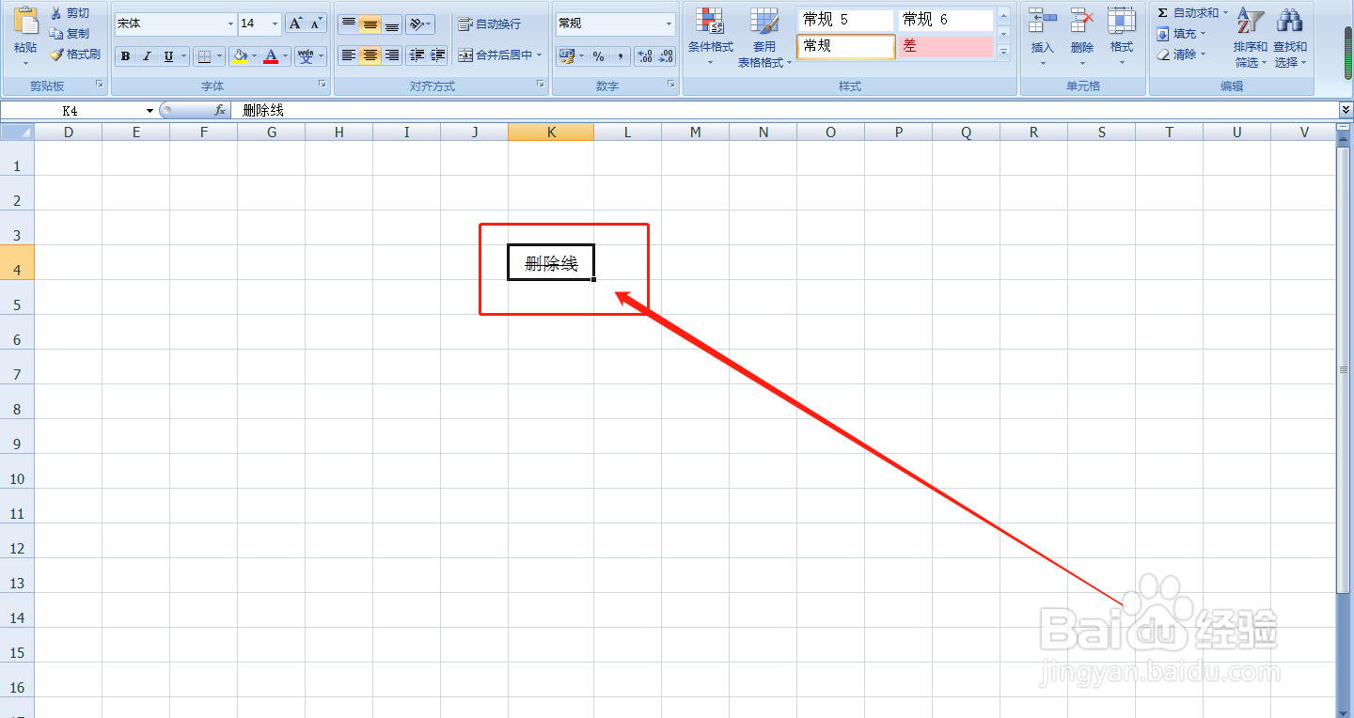Apply comma style
The width and height of the screenshot is (1354, 718).
[621, 56]
